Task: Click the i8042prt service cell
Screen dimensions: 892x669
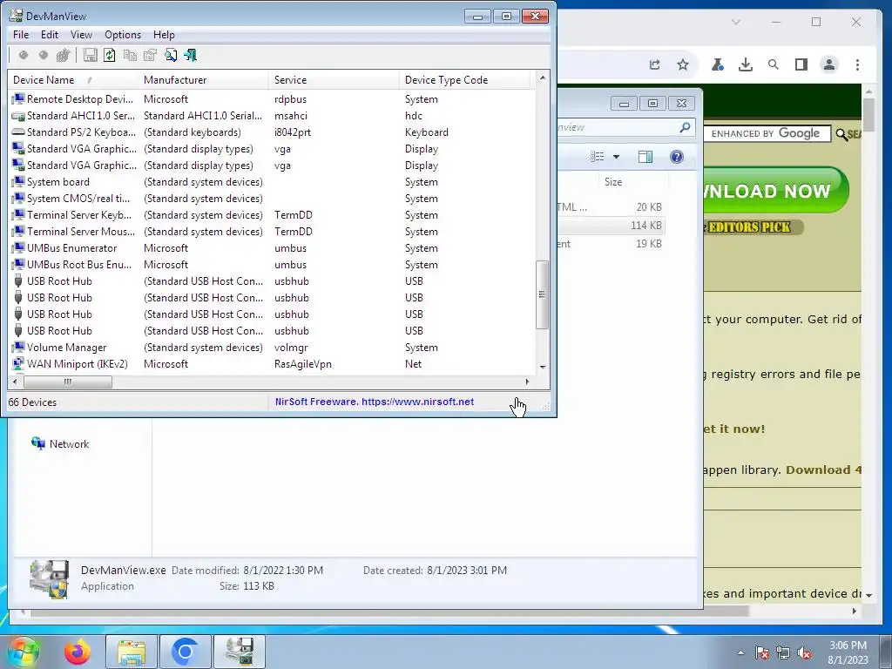Action: coord(293,132)
